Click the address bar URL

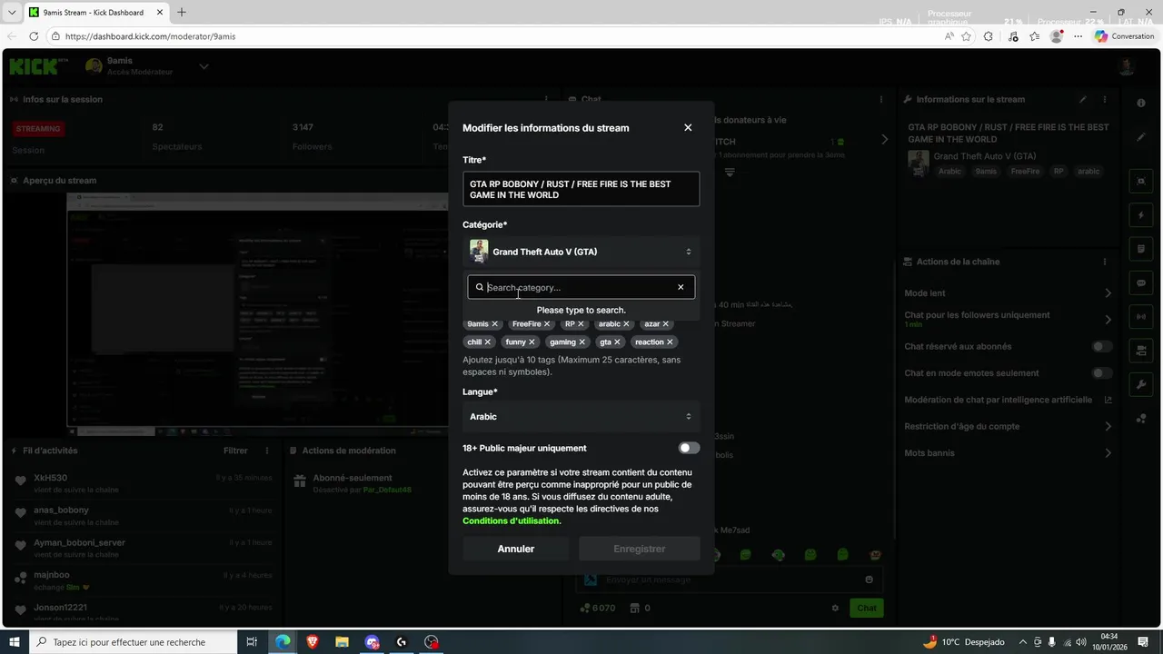(x=150, y=36)
